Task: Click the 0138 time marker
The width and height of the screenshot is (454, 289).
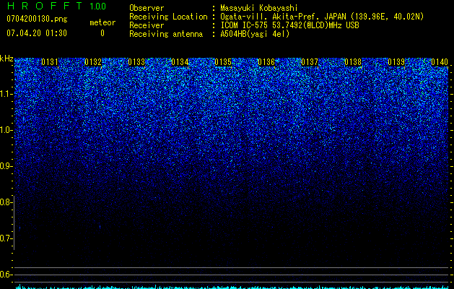Action: tap(353, 62)
